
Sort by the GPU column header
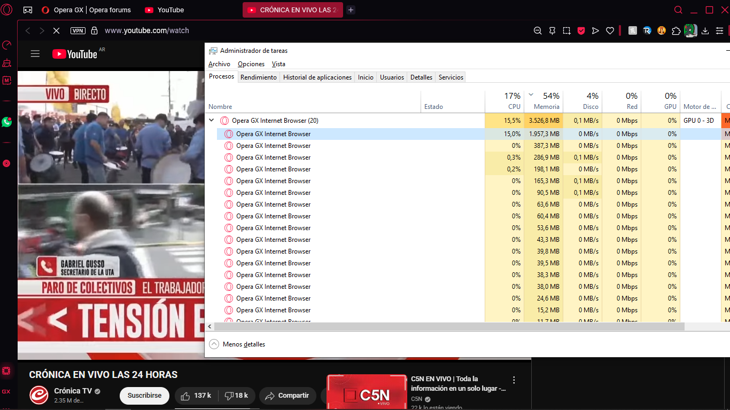[661, 101]
